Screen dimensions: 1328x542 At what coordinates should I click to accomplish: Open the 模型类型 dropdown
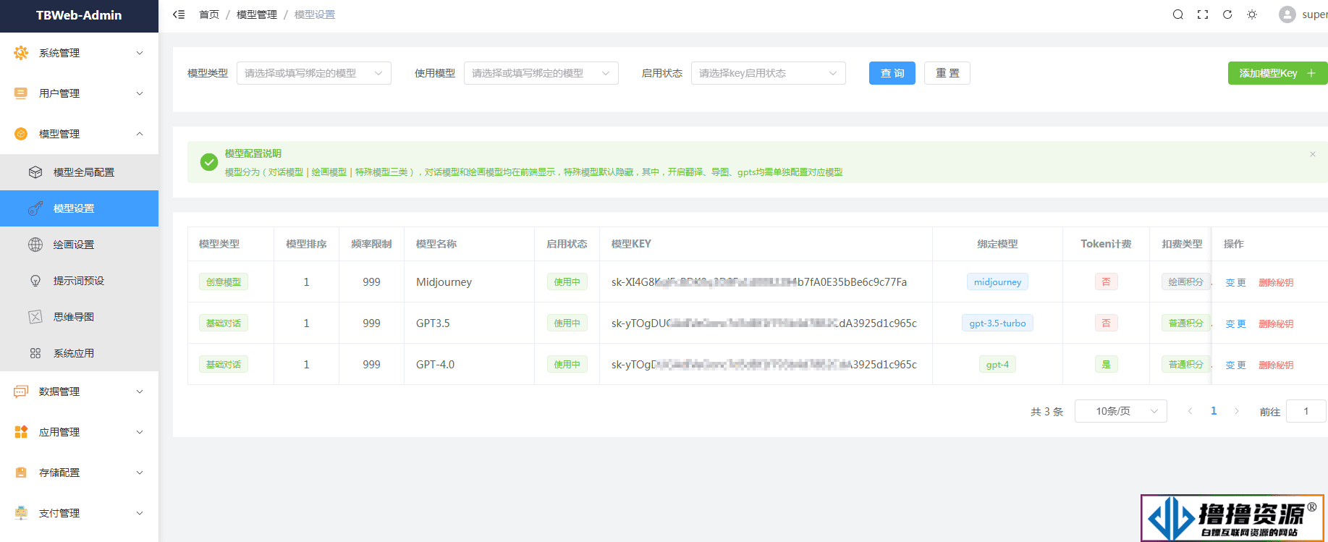pos(314,73)
